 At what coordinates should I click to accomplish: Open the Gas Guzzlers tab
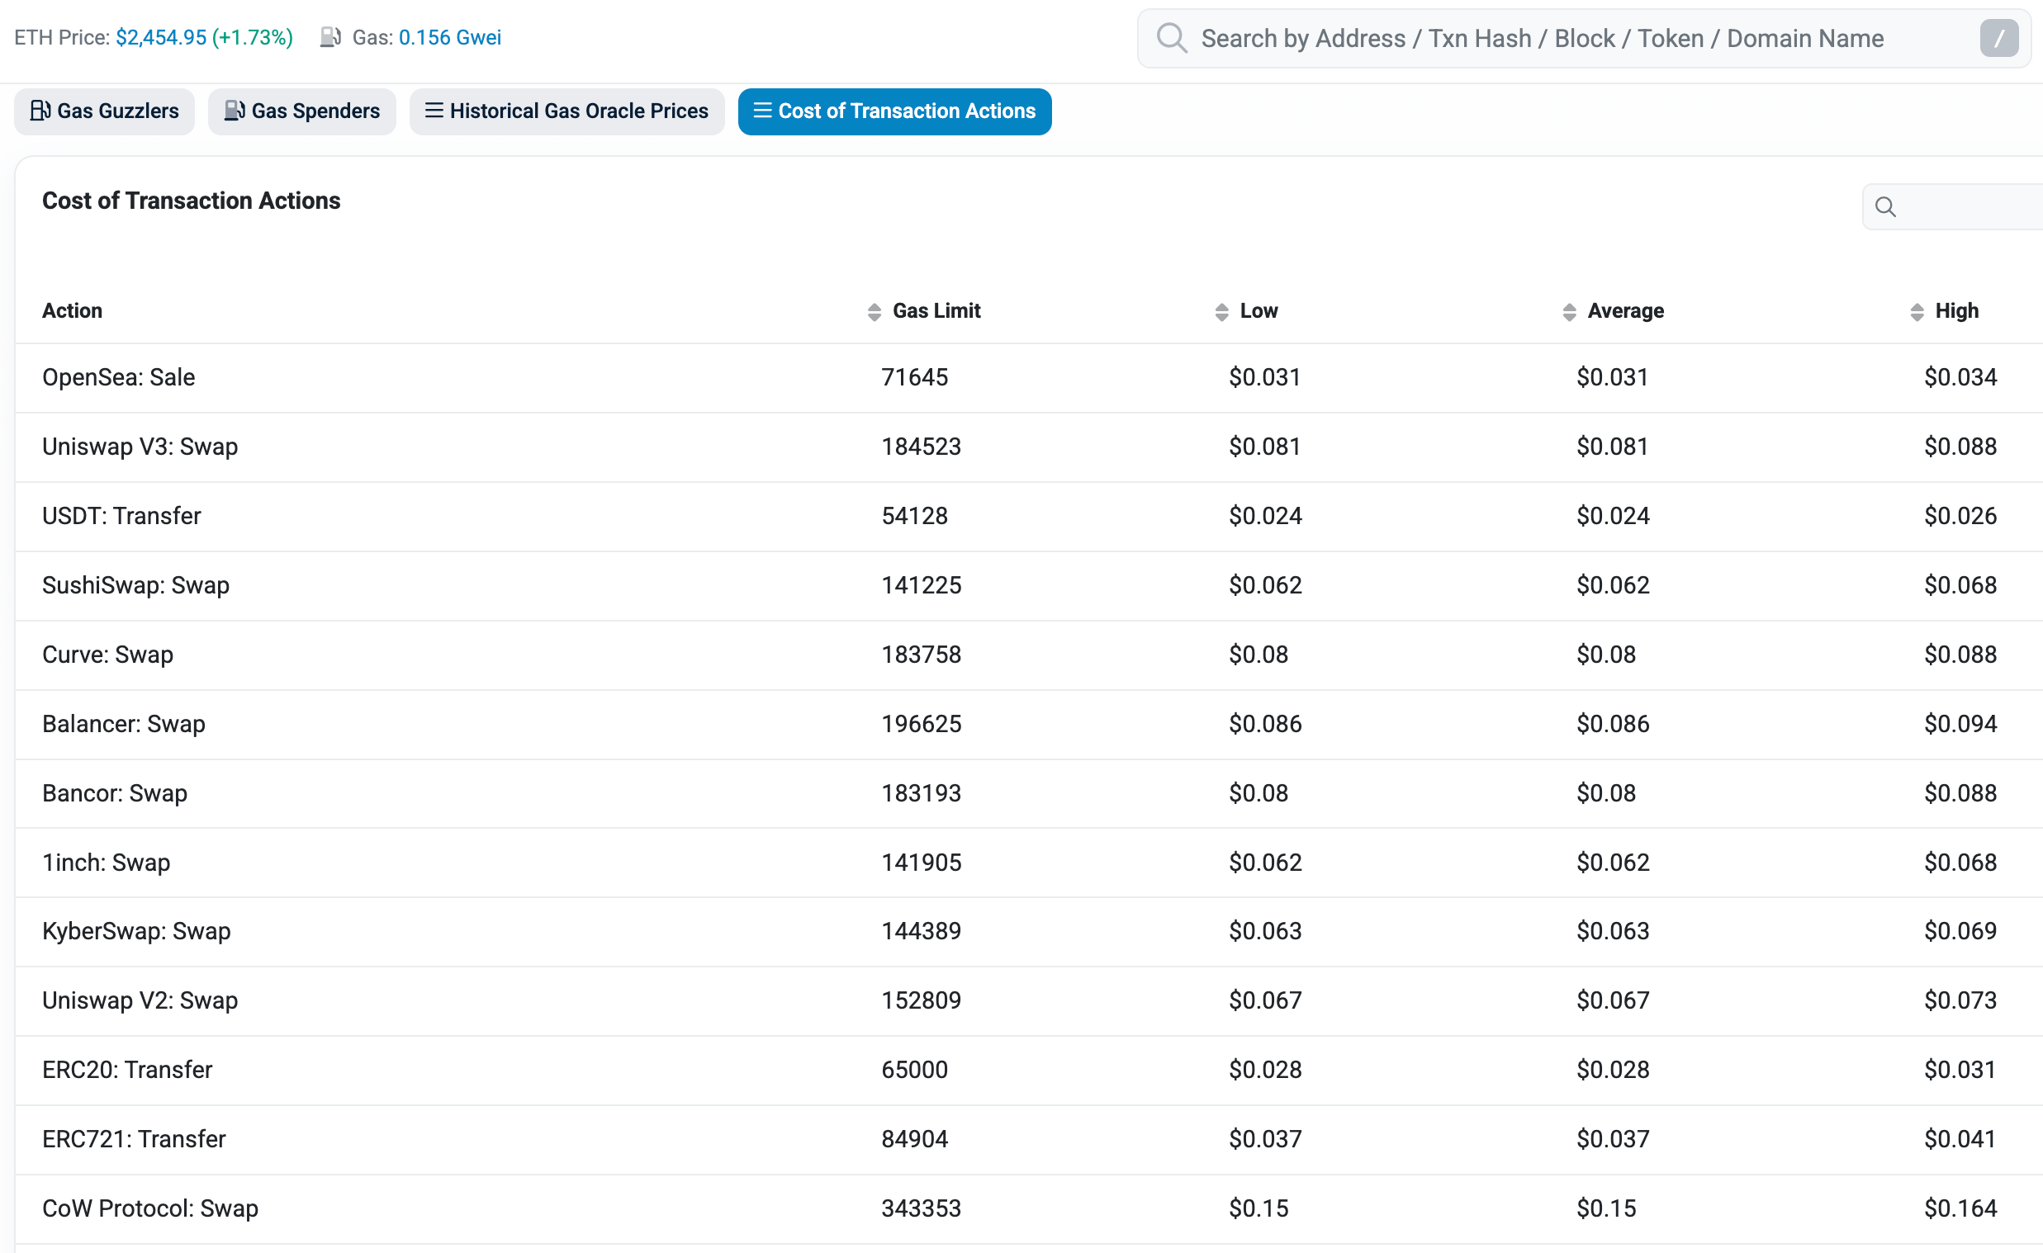(x=105, y=111)
